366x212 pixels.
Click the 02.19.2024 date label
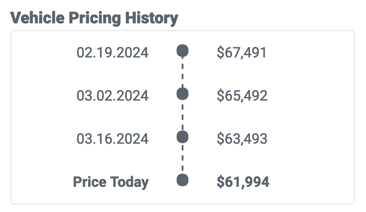click(x=112, y=53)
